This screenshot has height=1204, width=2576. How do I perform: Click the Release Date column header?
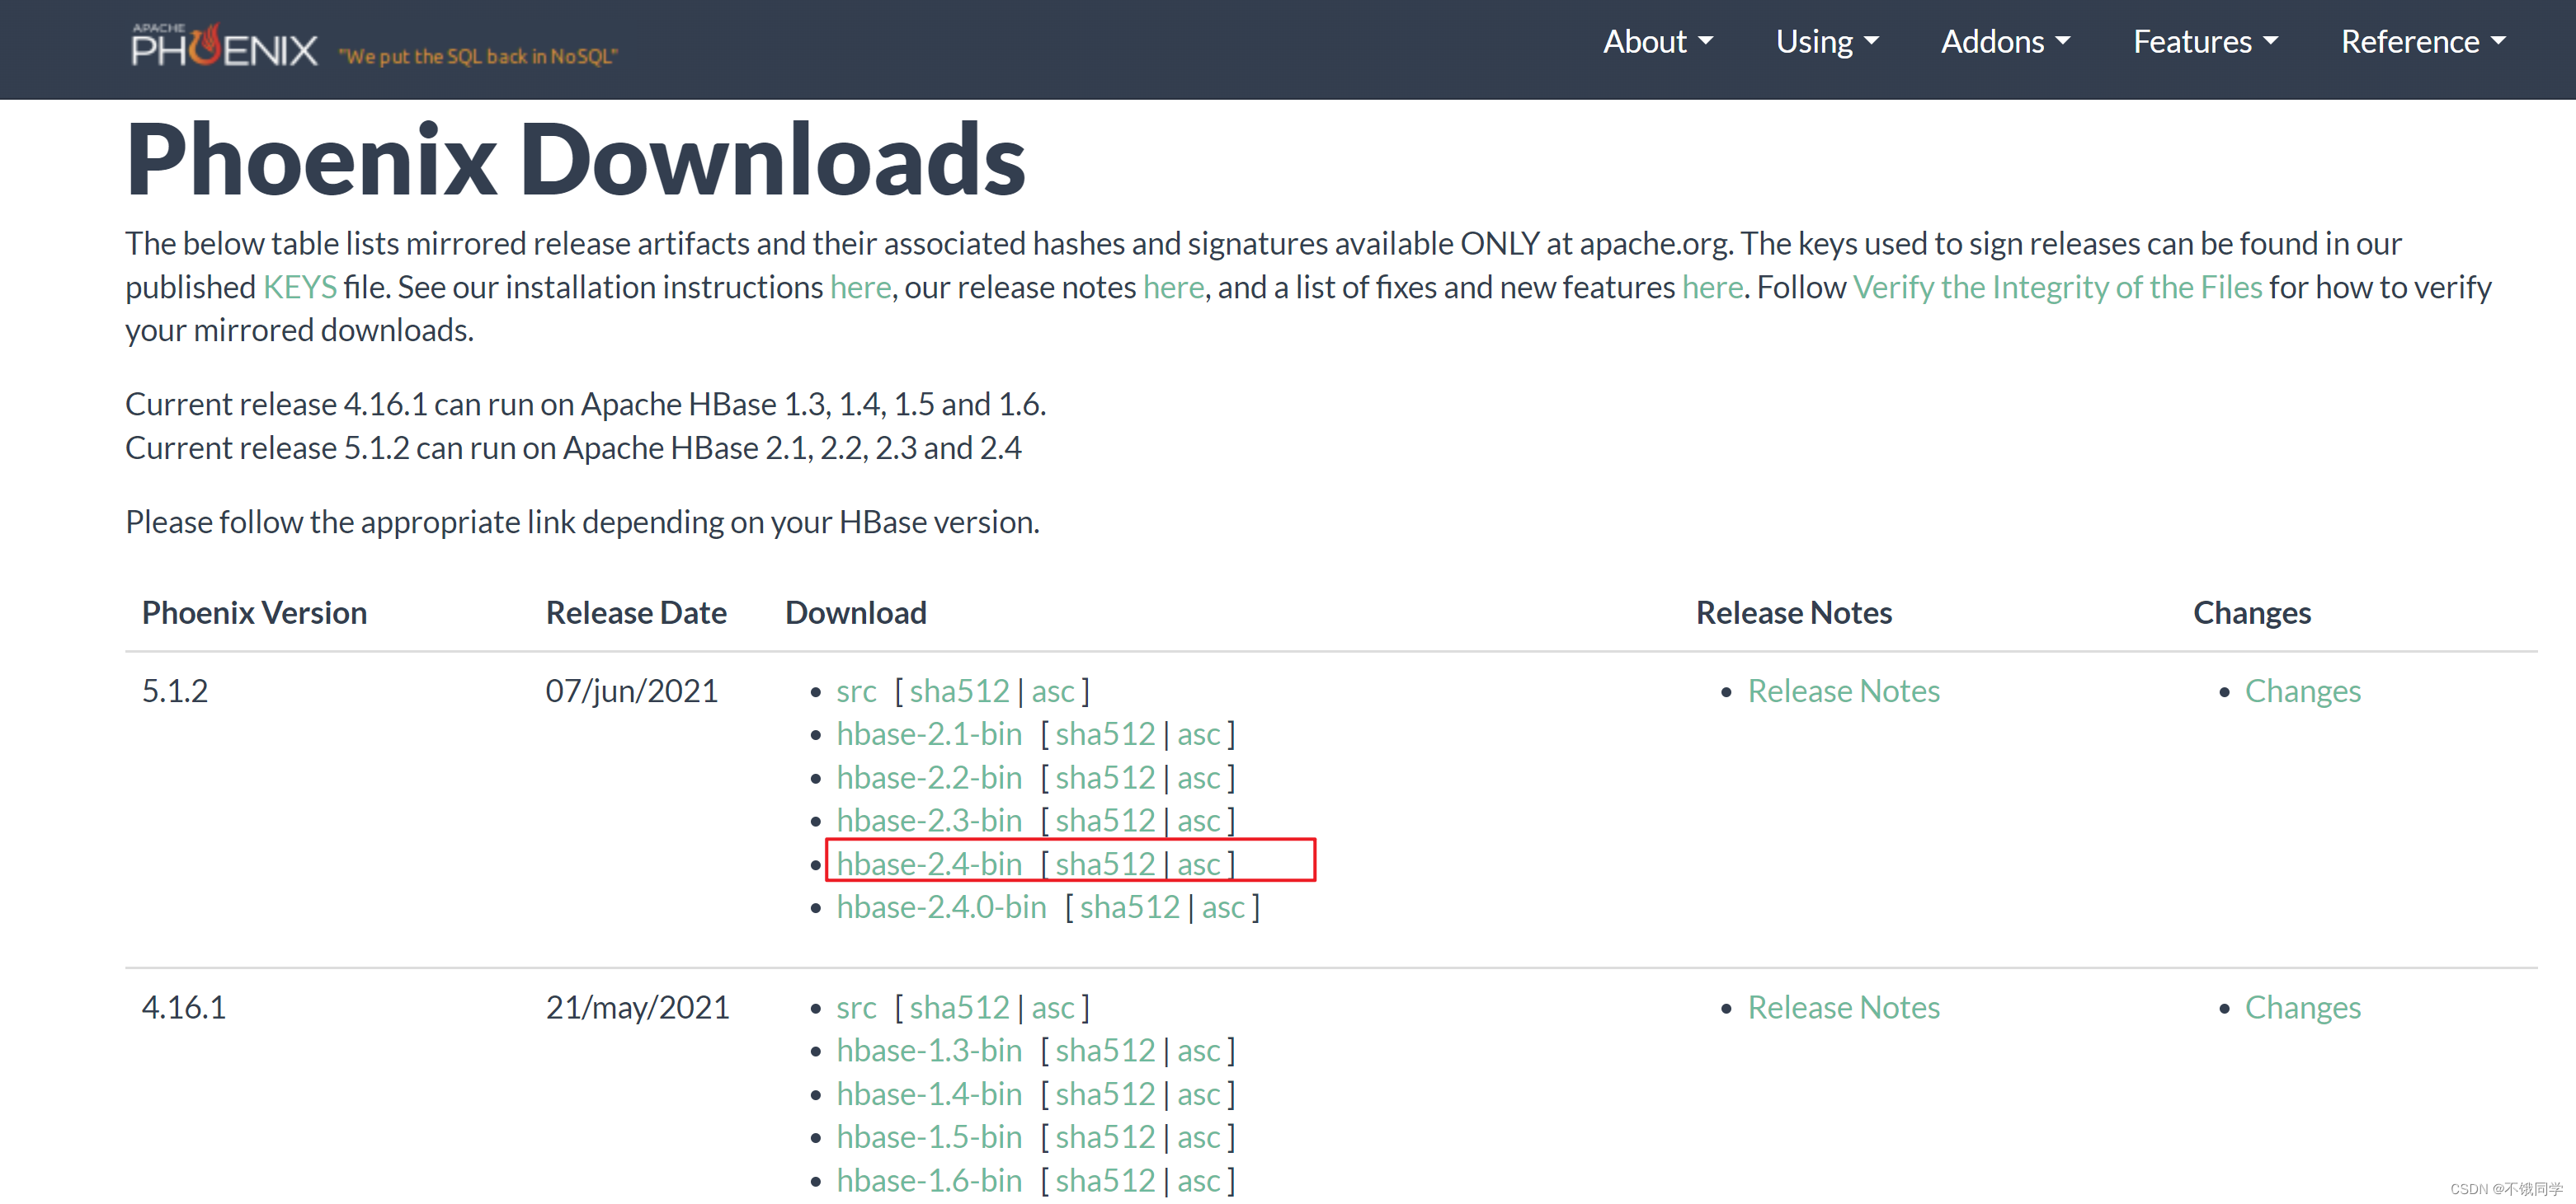pos(636,613)
